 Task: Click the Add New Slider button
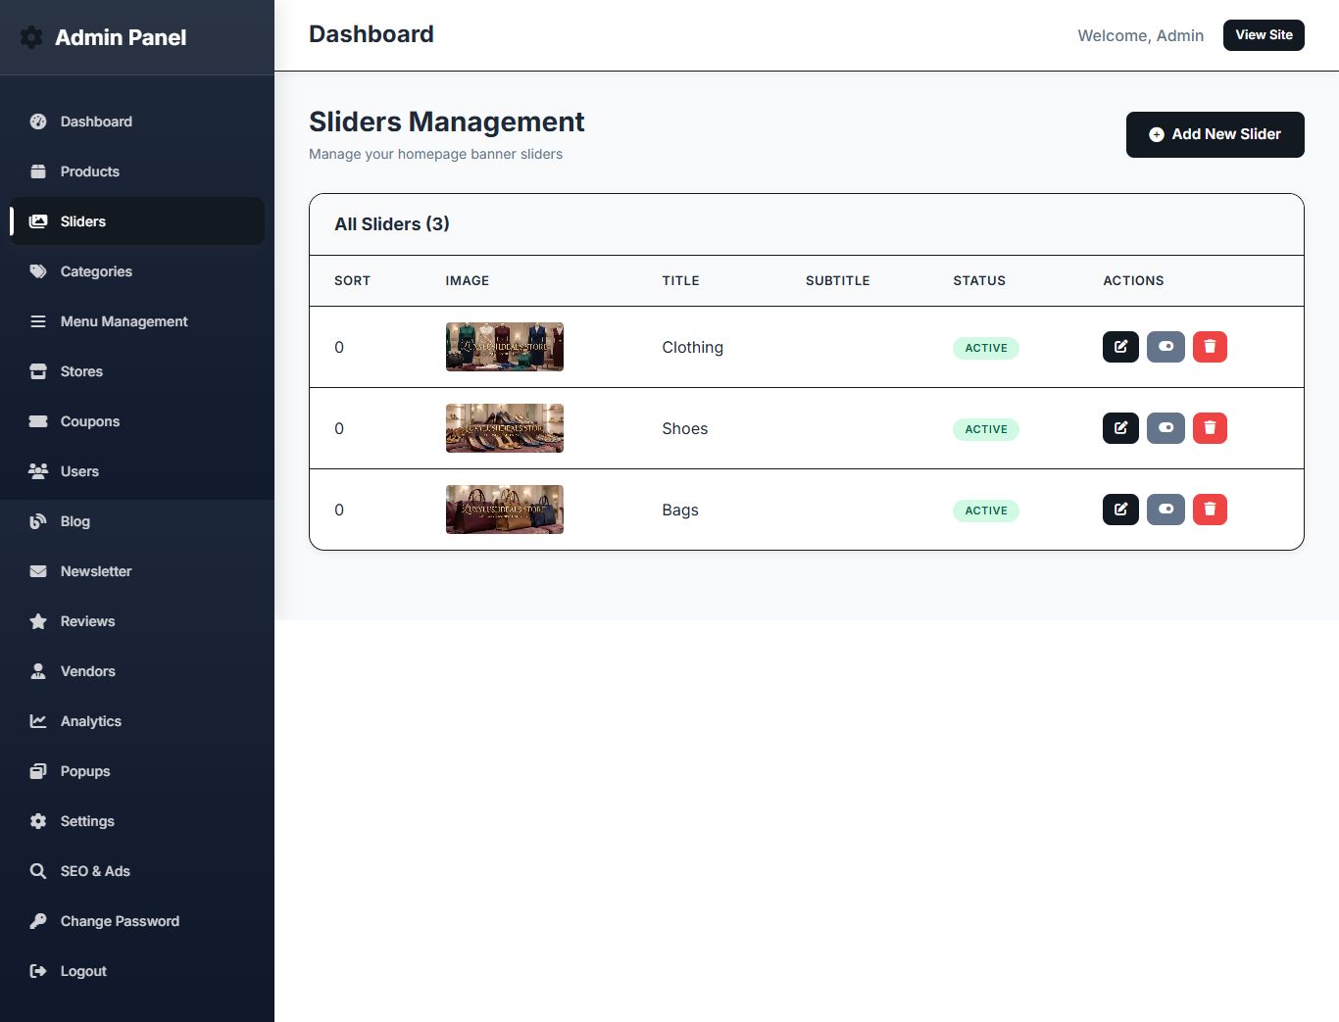point(1215,134)
